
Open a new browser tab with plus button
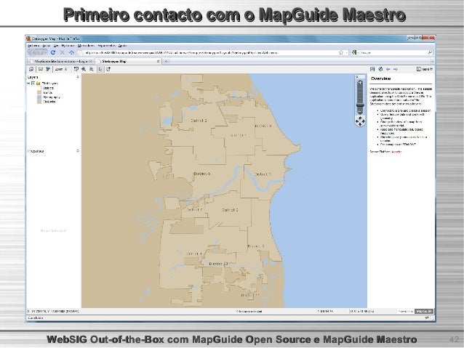coord(167,61)
